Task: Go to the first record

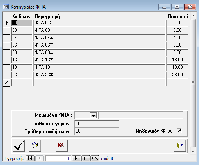Action: click(30, 158)
